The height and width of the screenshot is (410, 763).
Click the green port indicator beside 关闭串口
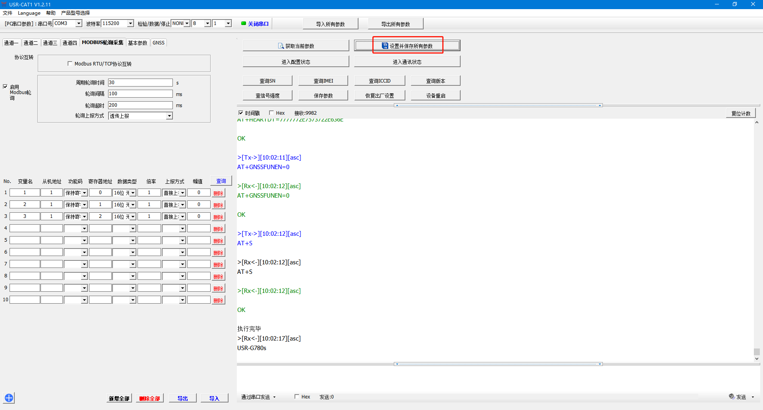click(244, 23)
